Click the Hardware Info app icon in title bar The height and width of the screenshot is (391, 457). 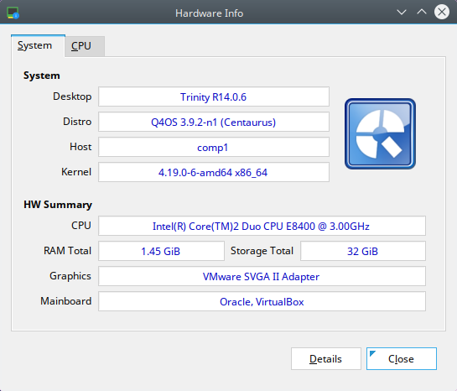click(x=13, y=13)
